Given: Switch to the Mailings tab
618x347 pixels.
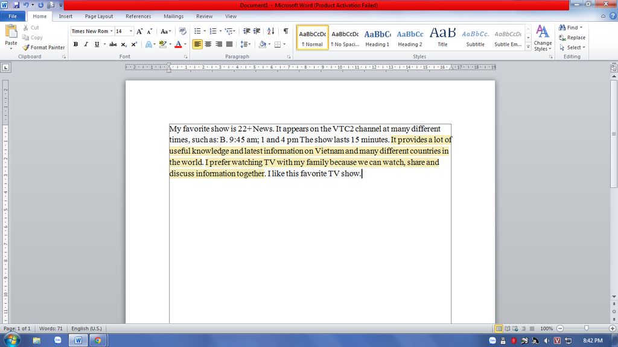Looking at the screenshot, I should [173, 16].
